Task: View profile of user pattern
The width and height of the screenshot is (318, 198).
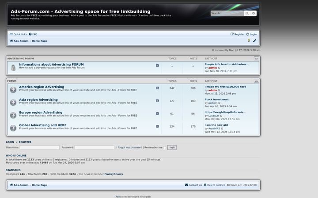Action: coord(213,103)
